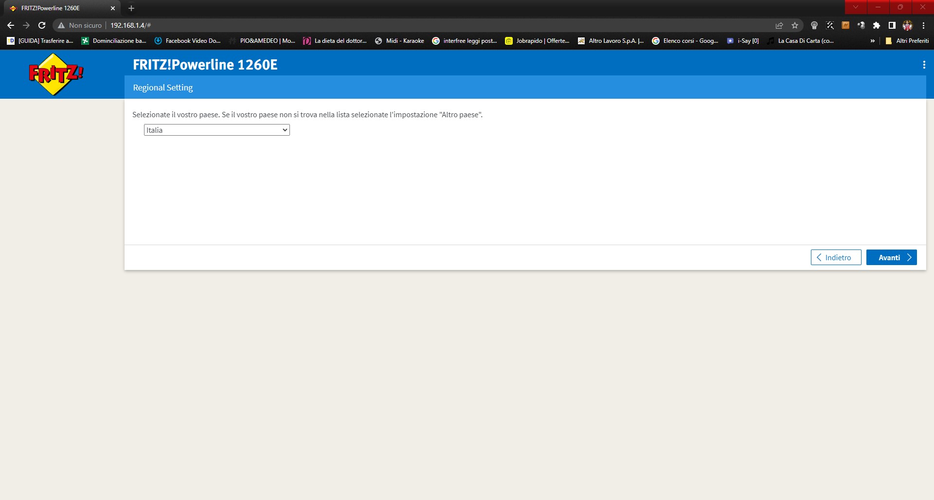Screen dimensions: 934x500
Task: Click the Non sicuro security warning
Action: 80,25
